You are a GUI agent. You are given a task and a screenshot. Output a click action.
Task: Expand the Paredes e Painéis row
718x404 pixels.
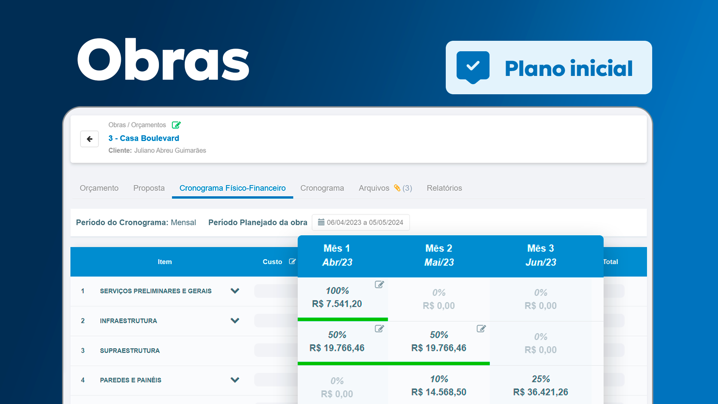(x=235, y=380)
